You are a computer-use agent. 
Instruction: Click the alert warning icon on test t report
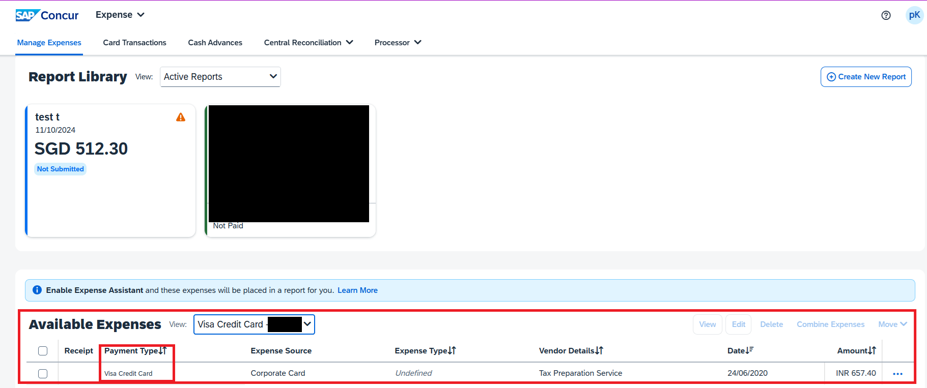click(181, 117)
